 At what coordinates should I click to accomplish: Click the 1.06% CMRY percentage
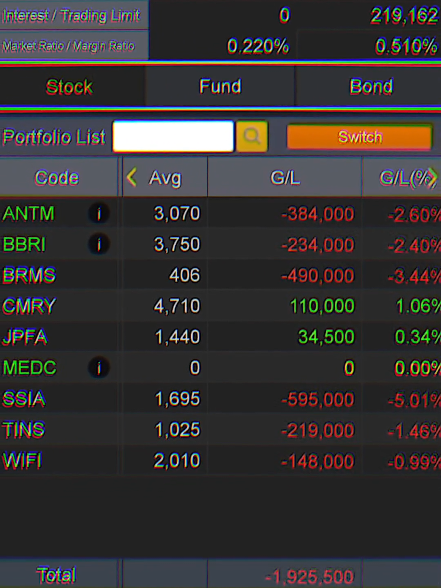tap(418, 306)
